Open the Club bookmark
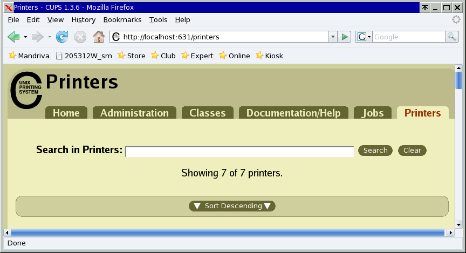466x253 pixels. [163, 56]
